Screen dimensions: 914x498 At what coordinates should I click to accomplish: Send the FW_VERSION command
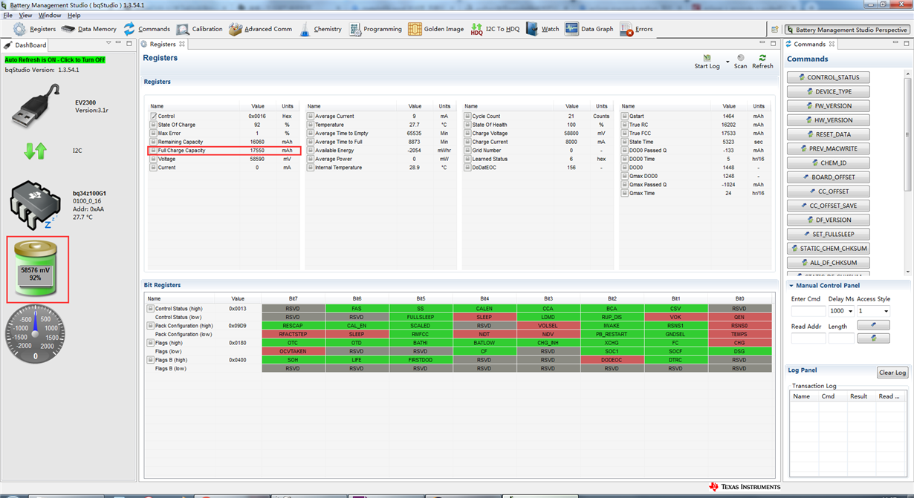click(x=828, y=106)
